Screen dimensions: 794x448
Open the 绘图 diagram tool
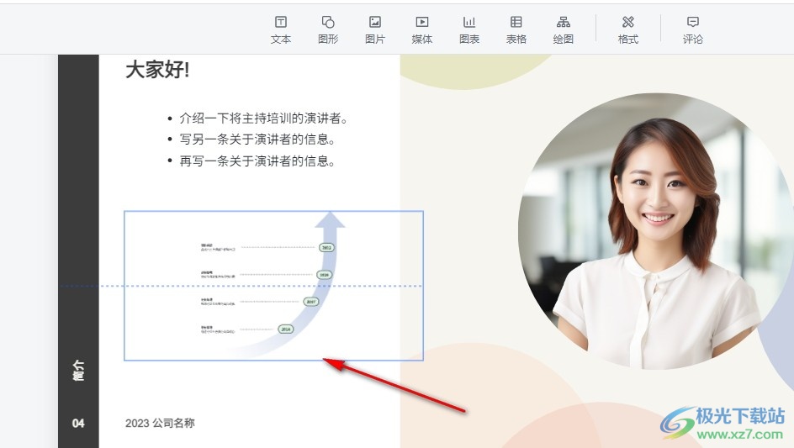click(x=563, y=30)
